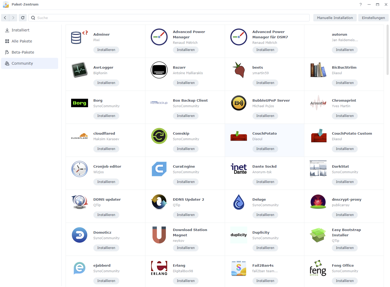Click the Easy Bootstrap Installer title

click(x=346, y=232)
